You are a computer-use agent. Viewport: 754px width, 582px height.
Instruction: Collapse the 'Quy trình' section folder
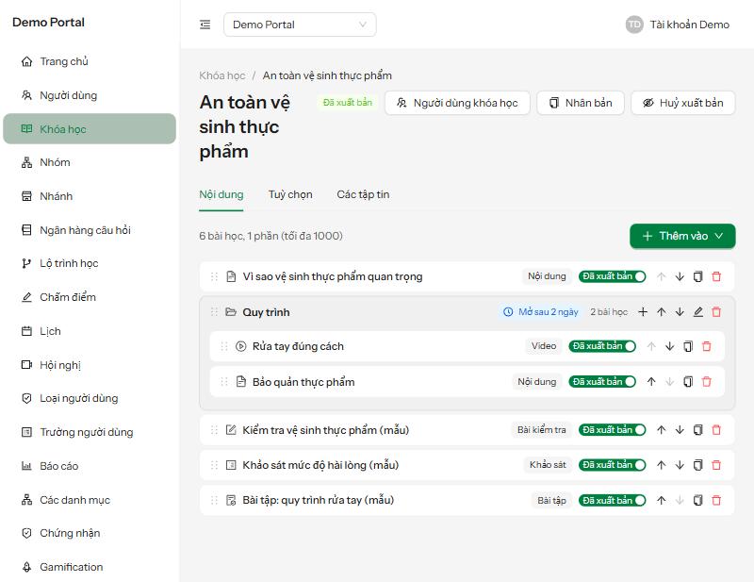click(x=231, y=312)
